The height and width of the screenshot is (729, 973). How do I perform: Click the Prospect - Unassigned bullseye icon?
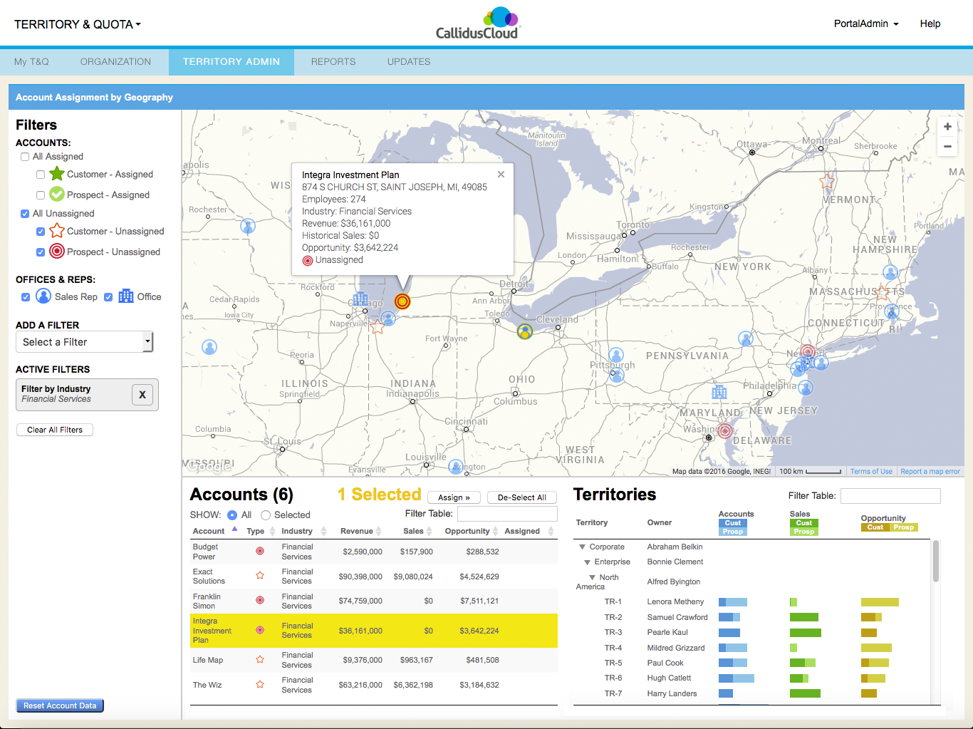click(57, 252)
